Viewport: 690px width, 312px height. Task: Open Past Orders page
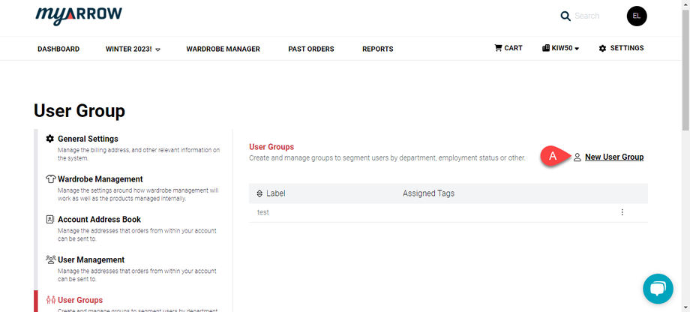(x=311, y=49)
